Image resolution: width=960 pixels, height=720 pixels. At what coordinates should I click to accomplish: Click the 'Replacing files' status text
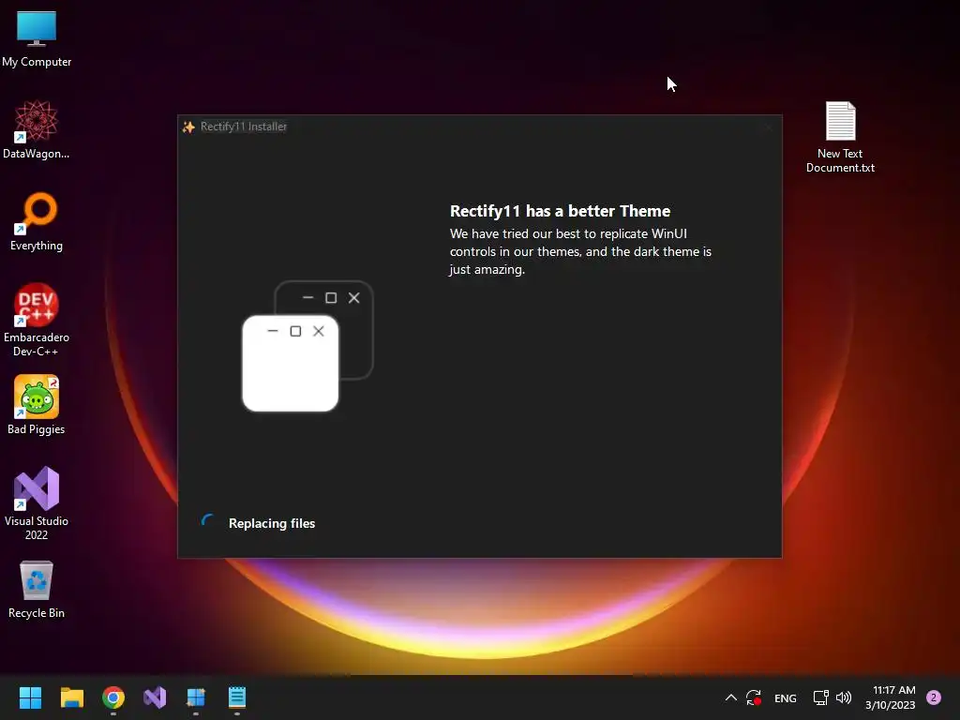(x=272, y=523)
